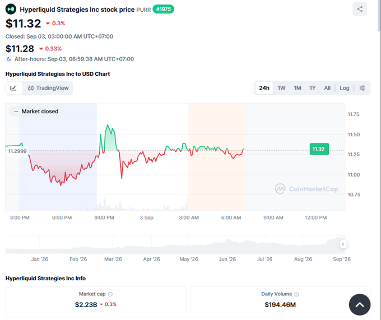Click the PURR ticker symbol
Viewport: 381px width, 320px height.
tap(143, 10)
